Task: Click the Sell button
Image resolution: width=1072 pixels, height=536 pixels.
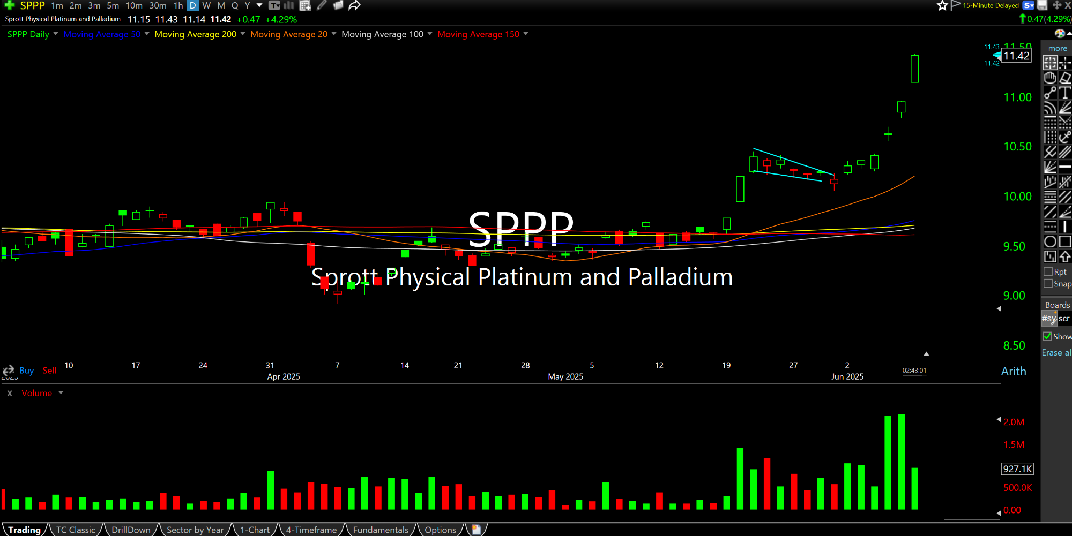Action: (x=49, y=371)
